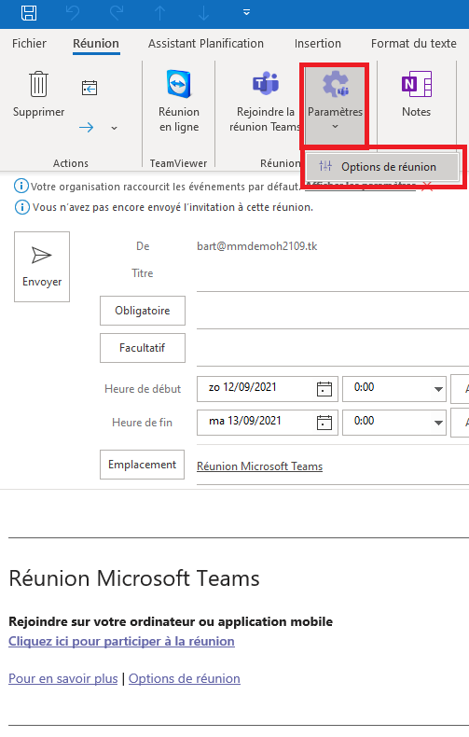Viewport: 469px width, 737px height.
Task: Choose Options de réunion menu entry
Action: click(x=382, y=166)
